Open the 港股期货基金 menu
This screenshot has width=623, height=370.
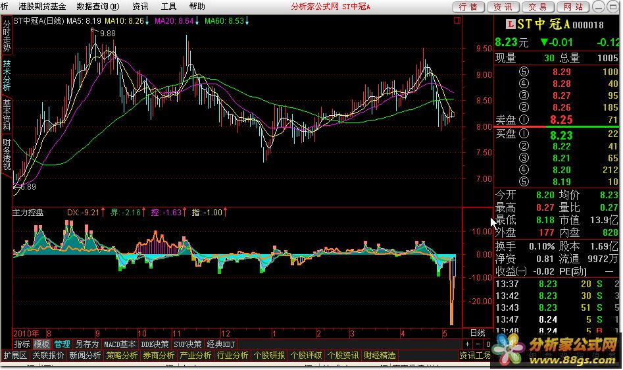[41, 7]
